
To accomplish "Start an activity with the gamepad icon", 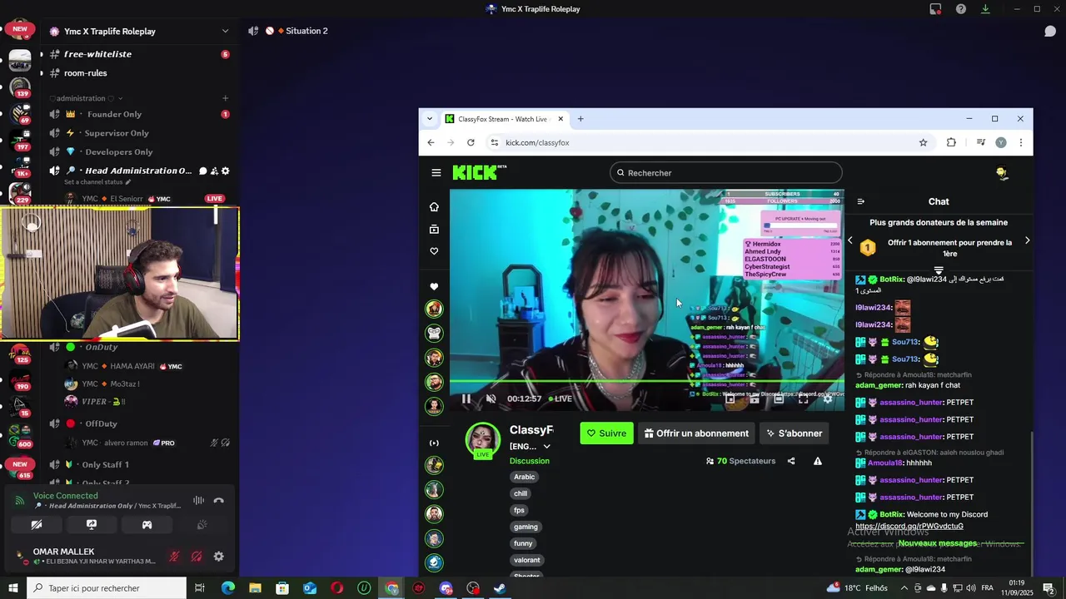I will point(147,525).
